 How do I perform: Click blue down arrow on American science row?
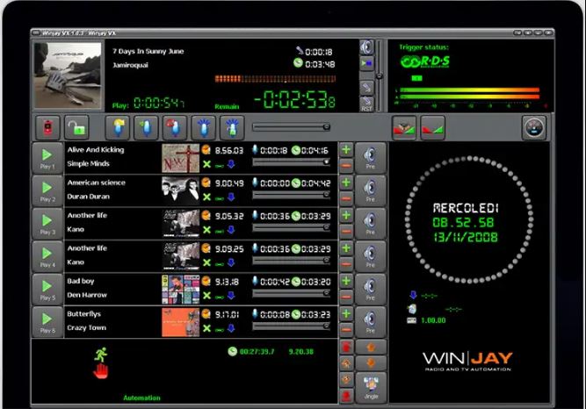point(231,197)
